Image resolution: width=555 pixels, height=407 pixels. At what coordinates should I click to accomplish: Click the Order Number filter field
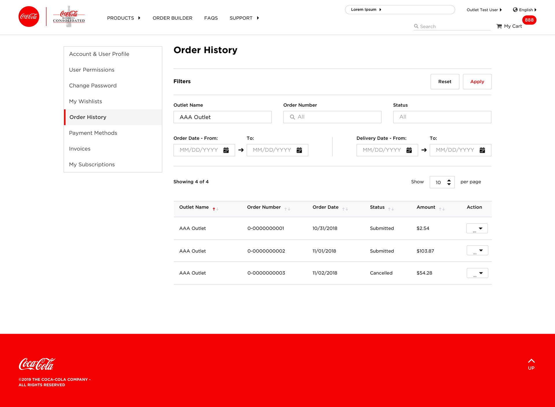click(332, 117)
